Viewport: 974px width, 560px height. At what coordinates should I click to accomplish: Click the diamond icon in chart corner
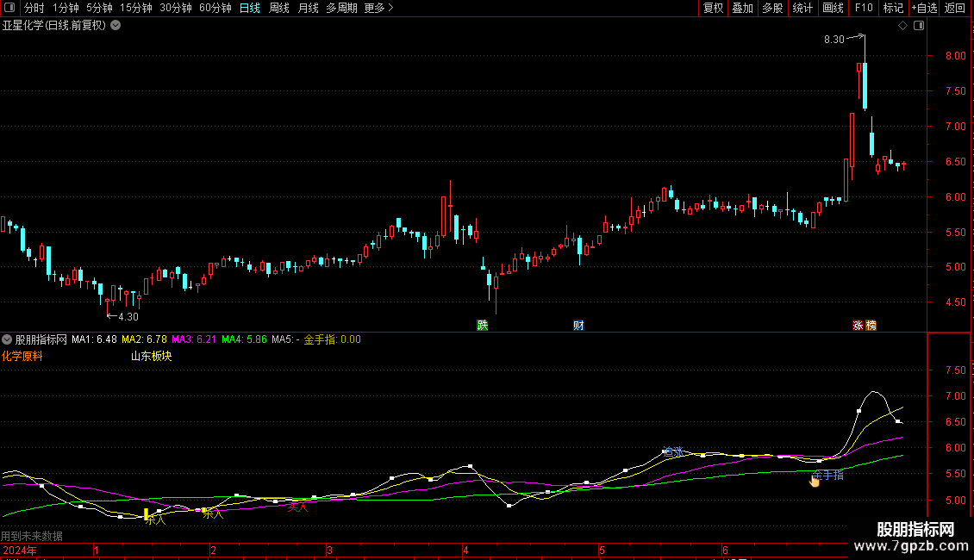(902, 26)
